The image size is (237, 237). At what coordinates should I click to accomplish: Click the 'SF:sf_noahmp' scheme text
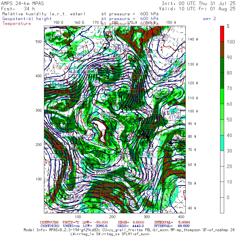(215, 230)
